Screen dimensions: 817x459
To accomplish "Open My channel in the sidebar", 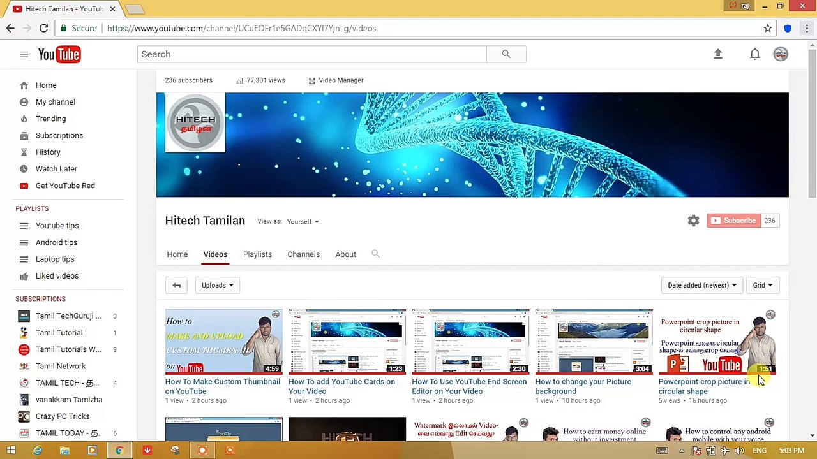I will click(56, 102).
